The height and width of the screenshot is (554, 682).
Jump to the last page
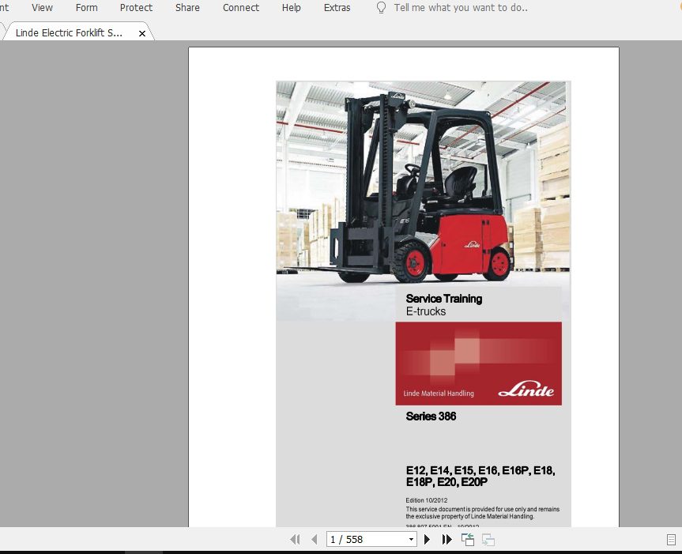click(447, 540)
